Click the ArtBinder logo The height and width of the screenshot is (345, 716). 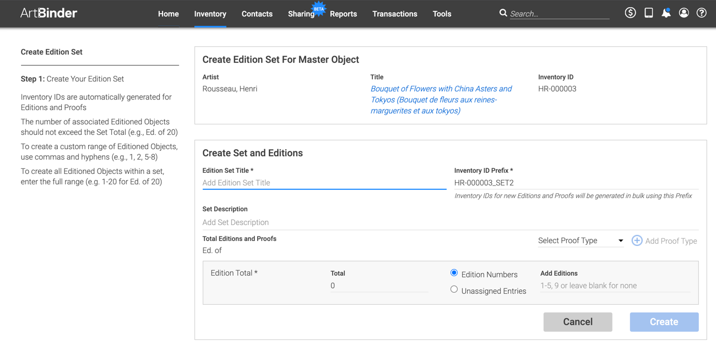click(x=48, y=13)
